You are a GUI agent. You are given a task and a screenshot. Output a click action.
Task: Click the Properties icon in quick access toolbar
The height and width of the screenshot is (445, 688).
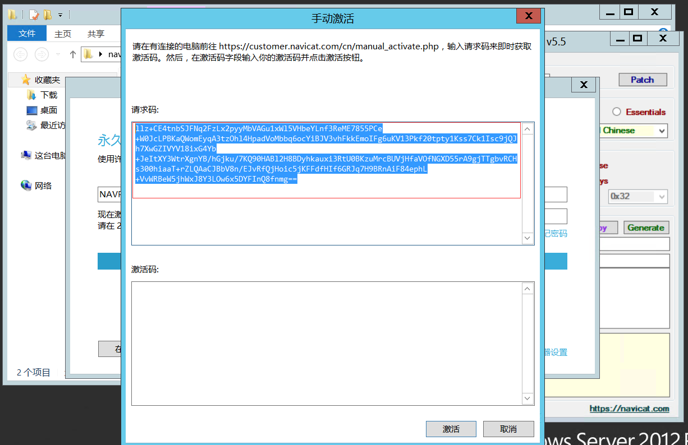[x=34, y=15]
